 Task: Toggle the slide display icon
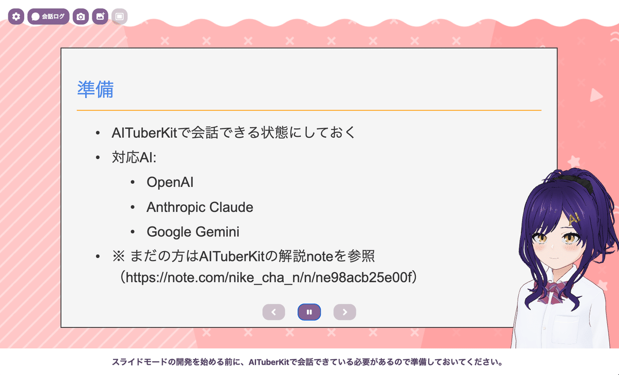[x=120, y=17]
